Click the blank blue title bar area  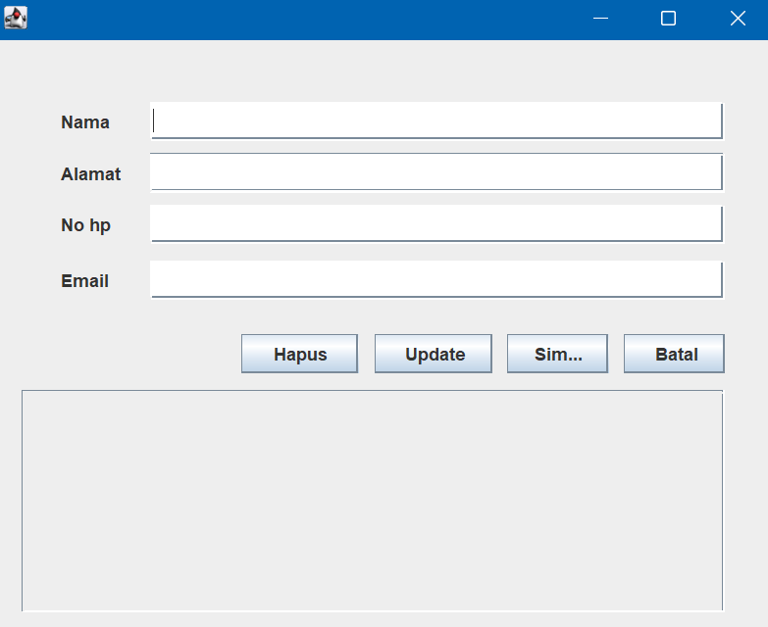click(294, 19)
